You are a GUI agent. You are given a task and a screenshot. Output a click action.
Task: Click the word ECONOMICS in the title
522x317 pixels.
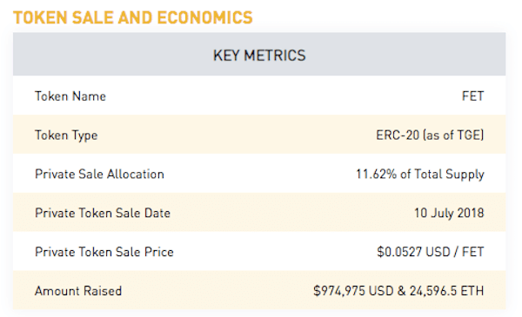205,17
